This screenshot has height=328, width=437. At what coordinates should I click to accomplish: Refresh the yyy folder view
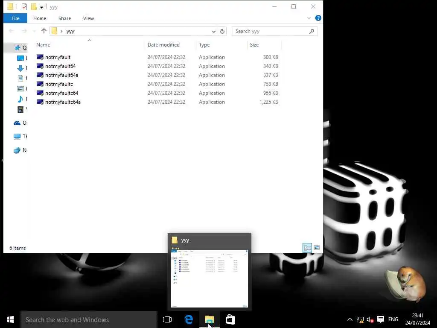coord(222,31)
